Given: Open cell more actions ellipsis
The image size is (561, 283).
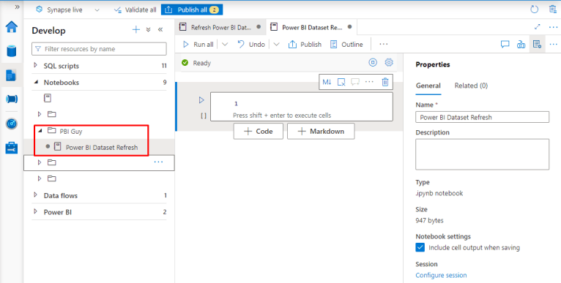Looking at the screenshot, I should click(x=369, y=82).
